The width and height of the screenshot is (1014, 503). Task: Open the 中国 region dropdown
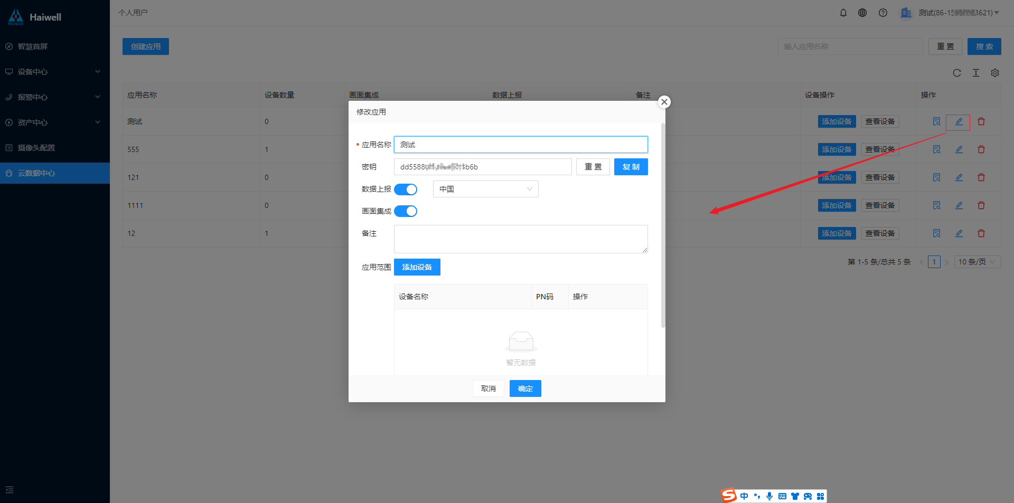coord(486,189)
